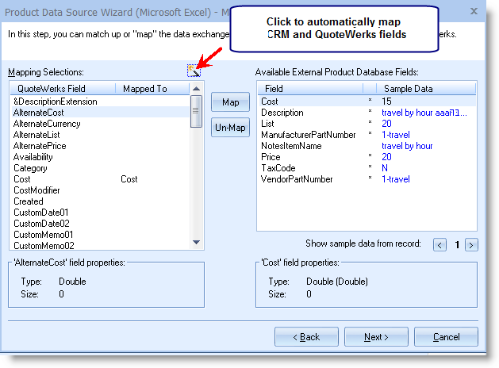This screenshot has height=368, width=499.
Task: Proceed with the Next button
Action: 375,337
